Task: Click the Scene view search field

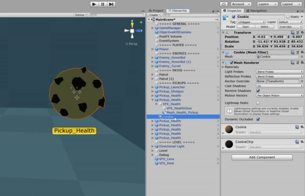Action: pyautogui.click(x=116, y=15)
